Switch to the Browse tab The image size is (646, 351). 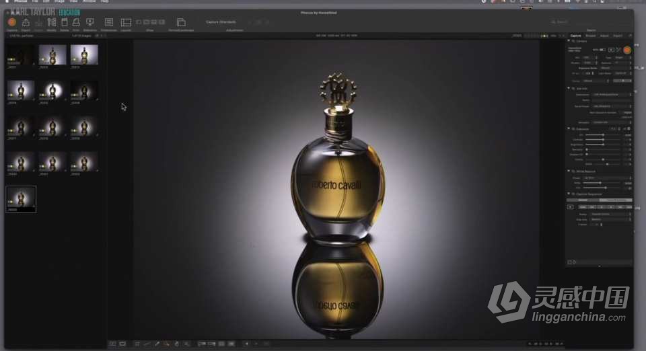coord(590,36)
